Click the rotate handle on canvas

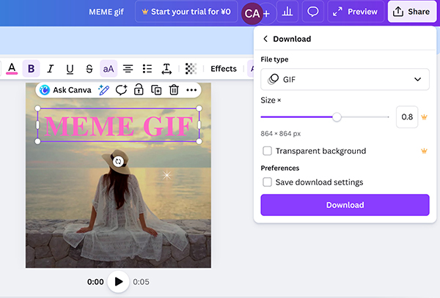click(x=118, y=161)
